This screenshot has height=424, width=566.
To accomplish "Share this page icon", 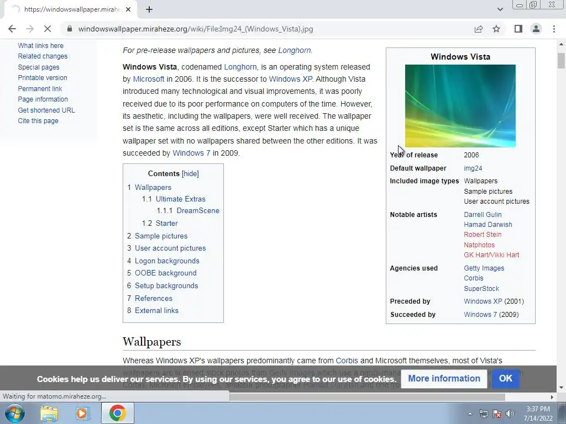I will coord(479,29).
